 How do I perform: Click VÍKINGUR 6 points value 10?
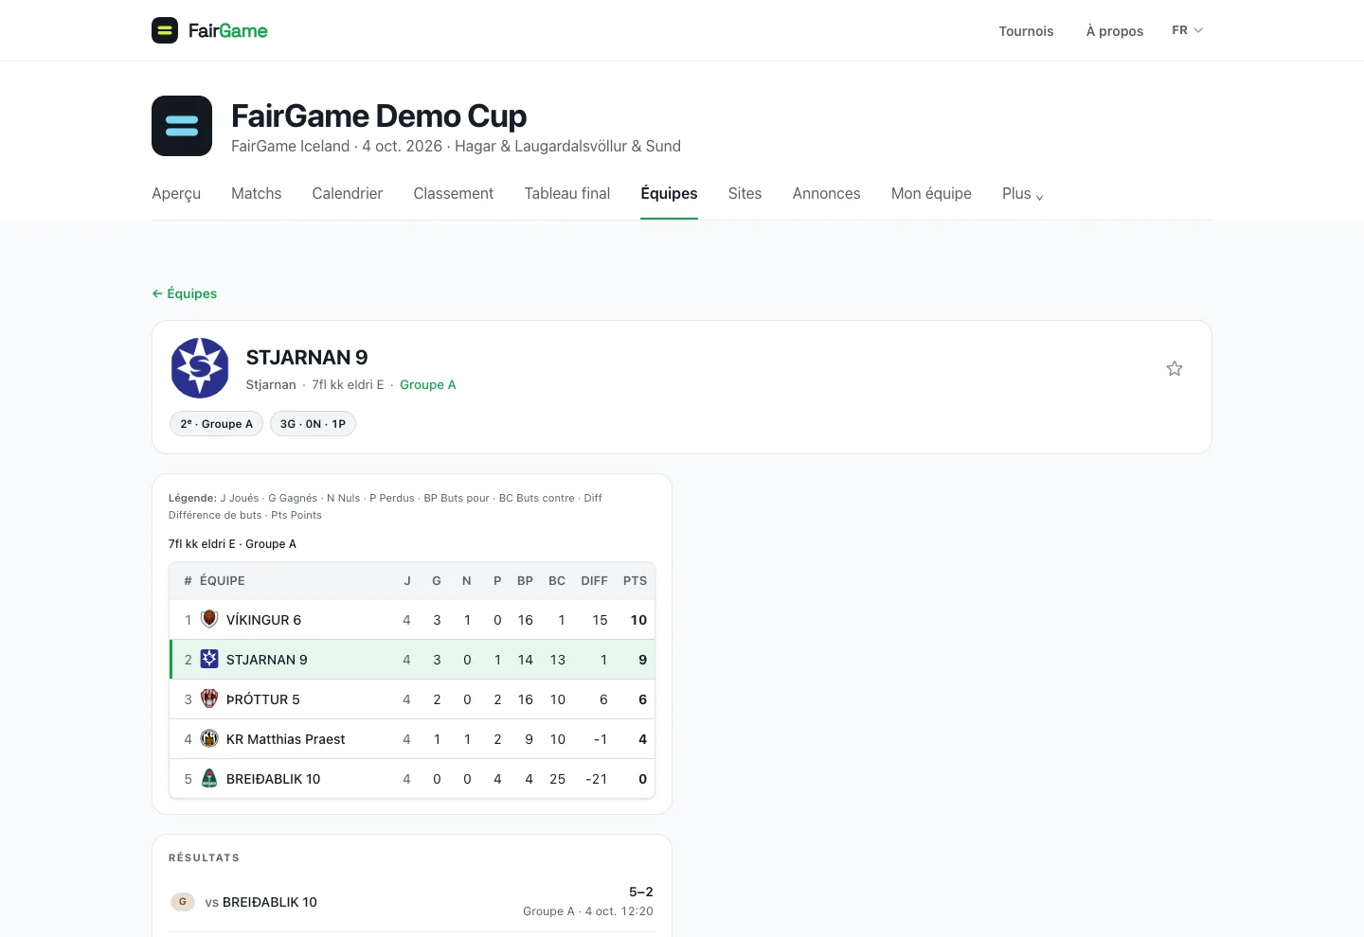pyautogui.click(x=638, y=620)
